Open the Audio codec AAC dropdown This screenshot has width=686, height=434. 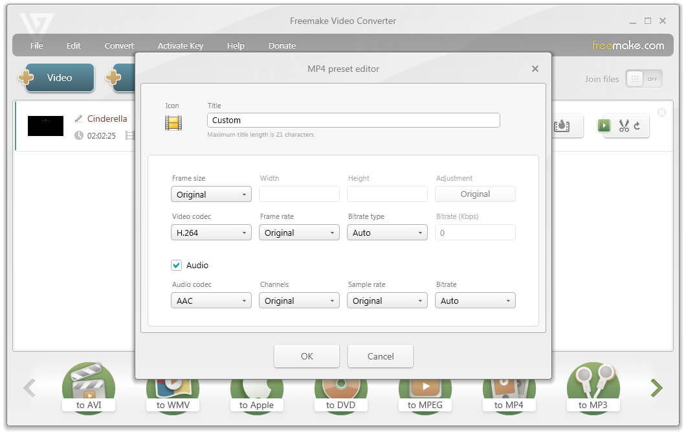(x=211, y=301)
